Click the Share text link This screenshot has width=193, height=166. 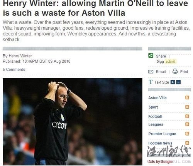pyautogui.click(x=161, y=56)
